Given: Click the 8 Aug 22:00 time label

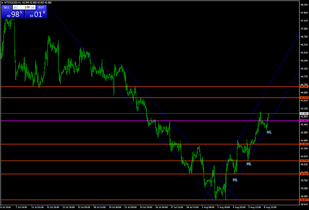Looking at the screenshot, I should point(270,207).
